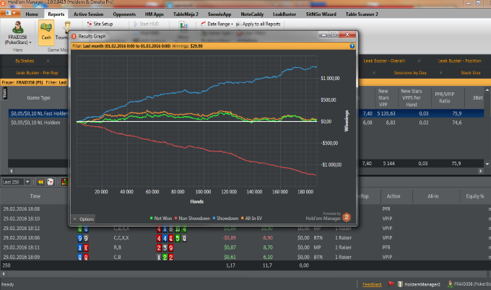Select the hand at 29.02.2016 18:06
The width and height of the screenshot is (491, 290).
pyautogui.click(x=22, y=238)
